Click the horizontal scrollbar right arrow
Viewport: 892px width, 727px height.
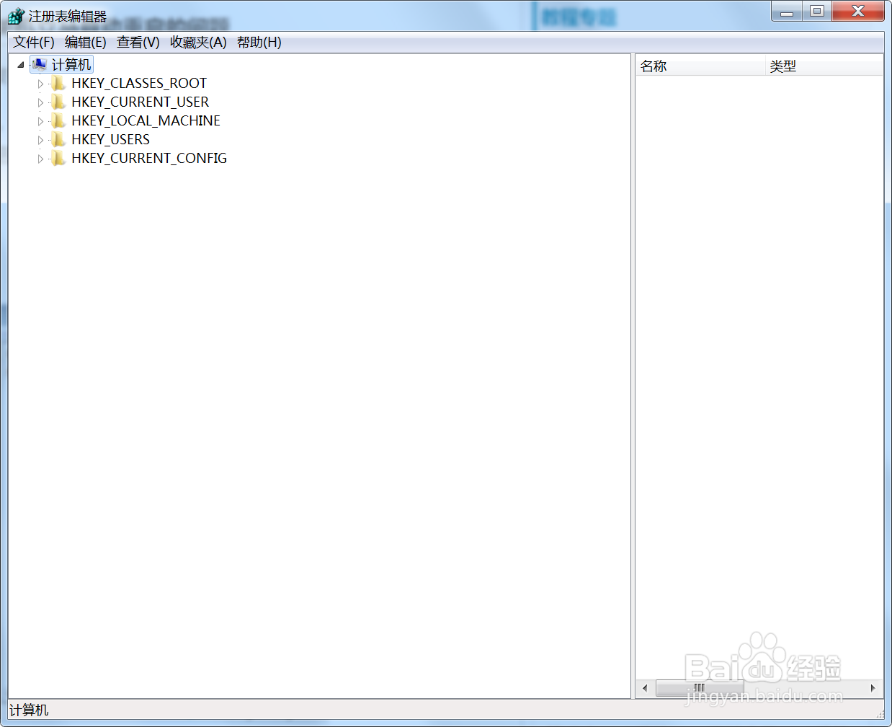[874, 688]
